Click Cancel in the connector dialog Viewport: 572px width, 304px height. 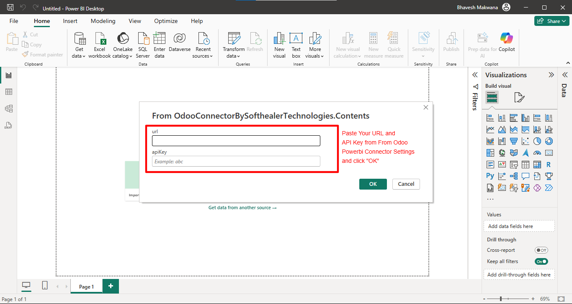point(406,184)
